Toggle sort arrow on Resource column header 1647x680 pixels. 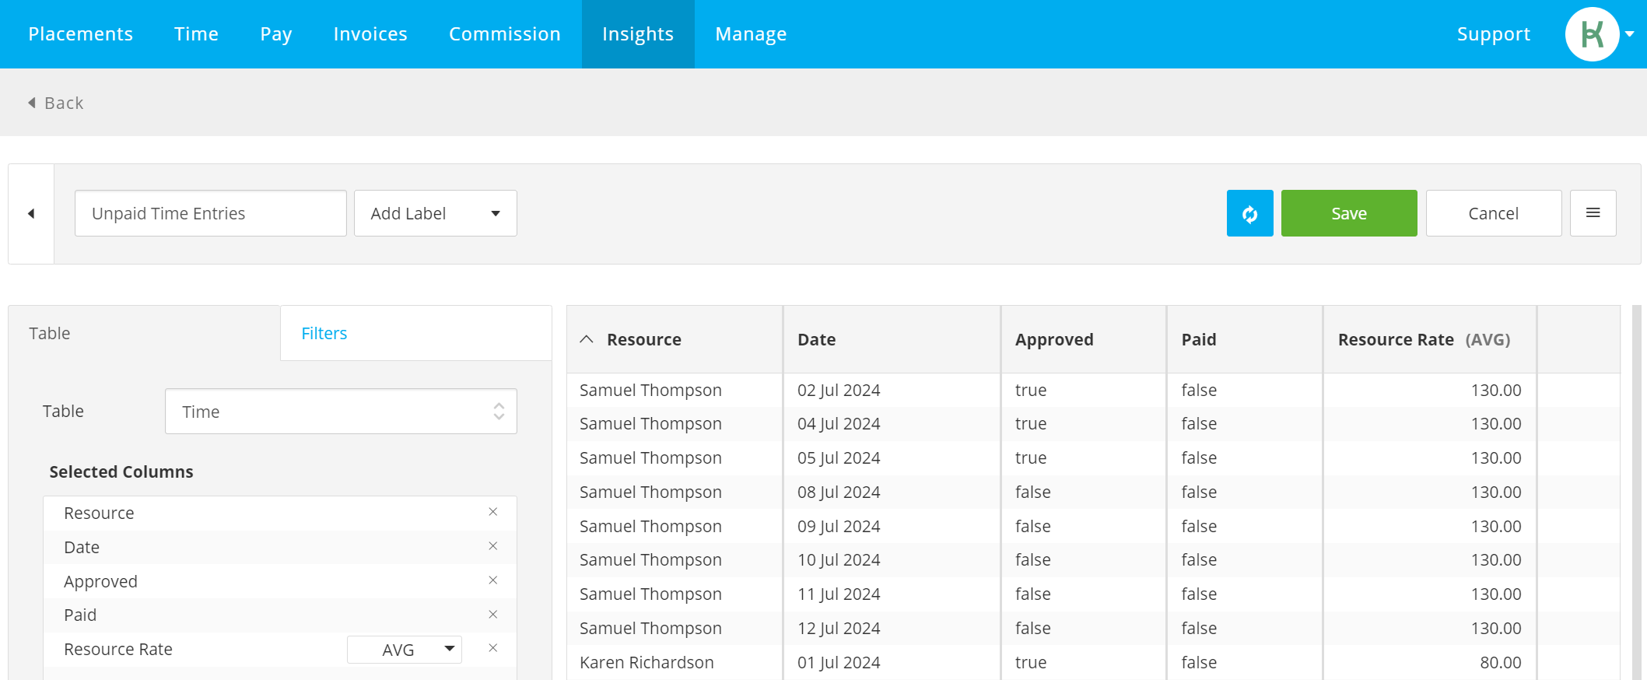[587, 339]
